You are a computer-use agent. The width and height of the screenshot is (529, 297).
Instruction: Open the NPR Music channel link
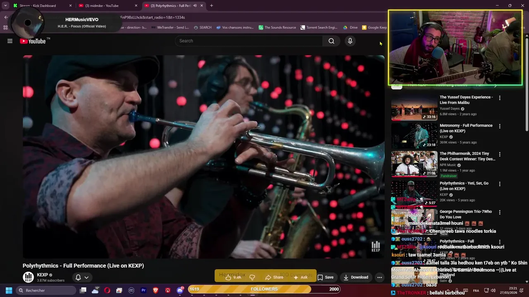448,165
